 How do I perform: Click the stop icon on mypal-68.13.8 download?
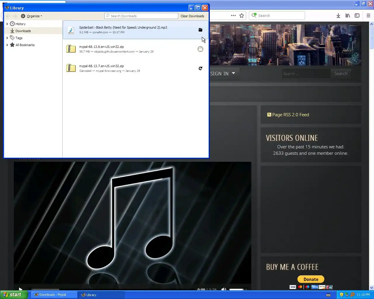[200, 49]
